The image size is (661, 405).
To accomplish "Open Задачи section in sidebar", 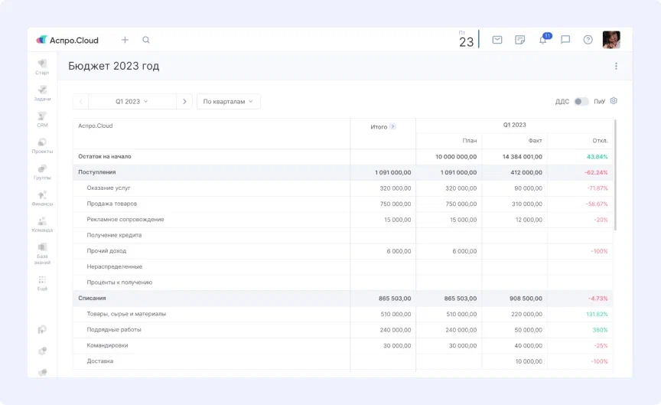I will click(42, 93).
